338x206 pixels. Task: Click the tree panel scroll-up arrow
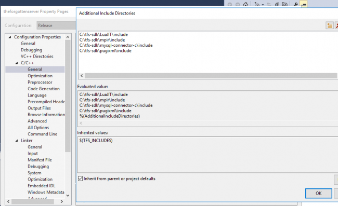pyautogui.click(x=68, y=37)
